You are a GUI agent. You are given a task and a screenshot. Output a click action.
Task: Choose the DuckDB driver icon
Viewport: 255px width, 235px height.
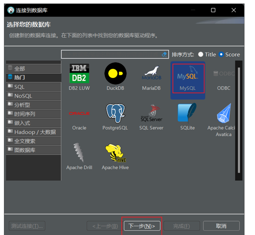point(115,74)
